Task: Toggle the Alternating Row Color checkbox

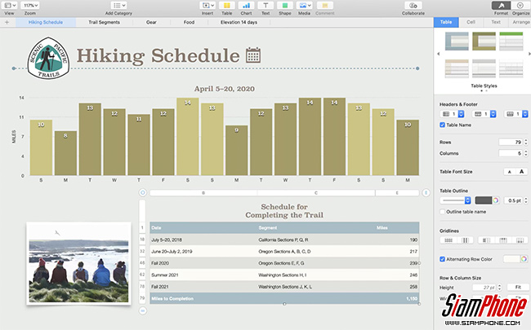Action: click(x=442, y=259)
